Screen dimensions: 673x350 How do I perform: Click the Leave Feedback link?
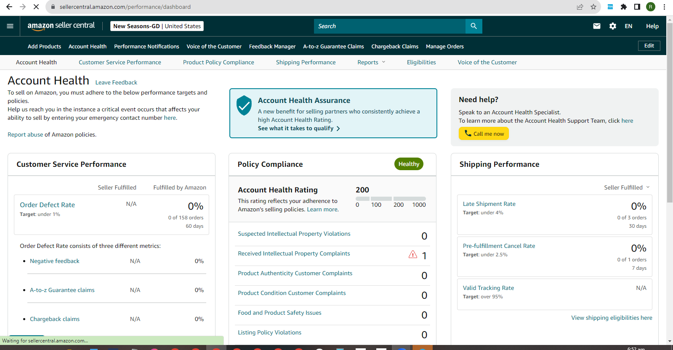(x=116, y=82)
